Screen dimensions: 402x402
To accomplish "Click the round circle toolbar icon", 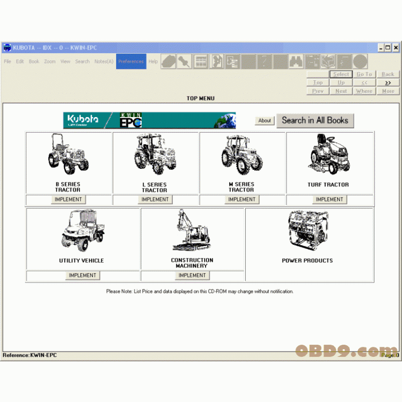I will tap(360, 61).
